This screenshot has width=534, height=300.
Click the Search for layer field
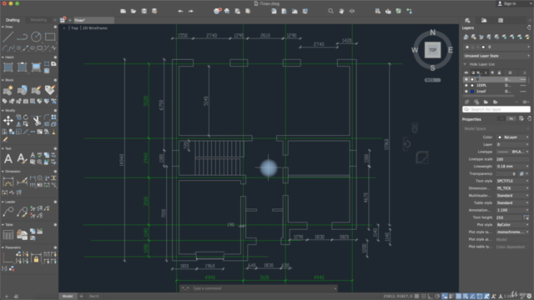496,109
